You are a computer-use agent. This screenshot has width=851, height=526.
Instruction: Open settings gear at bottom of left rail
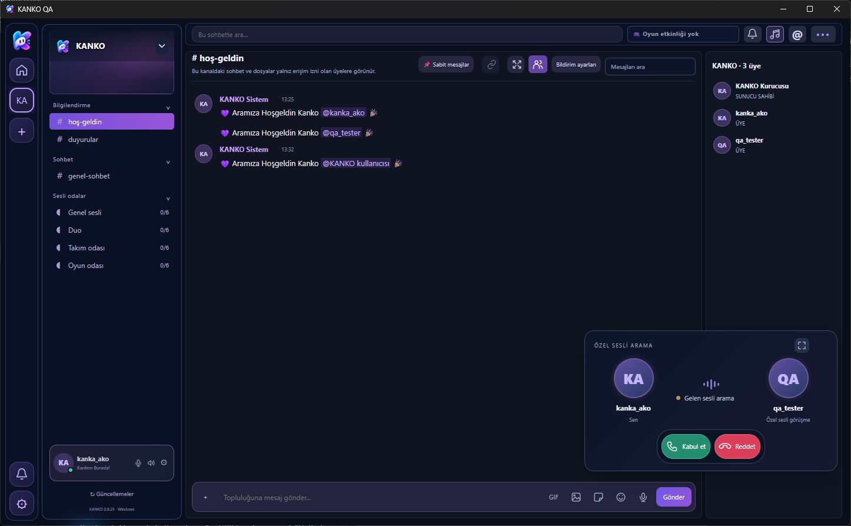tap(22, 504)
